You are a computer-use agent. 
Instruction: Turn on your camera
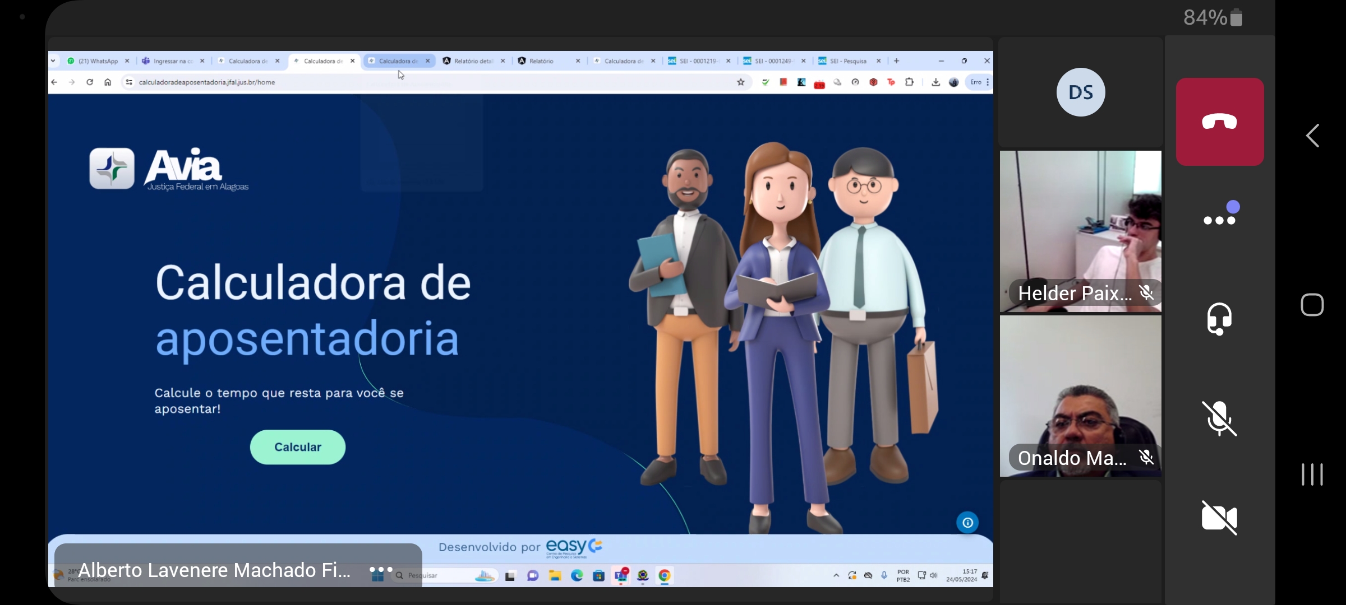tap(1219, 518)
